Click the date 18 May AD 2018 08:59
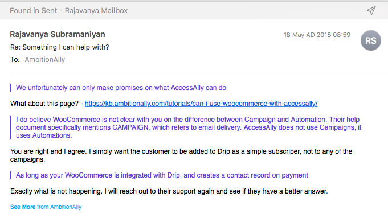The image size is (388, 218). (x=317, y=35)
